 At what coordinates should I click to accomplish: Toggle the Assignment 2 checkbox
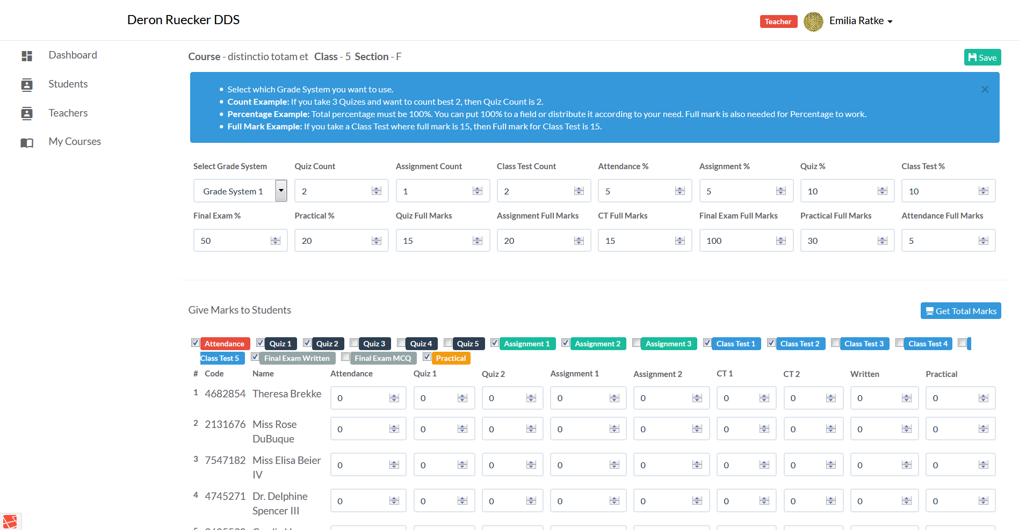click(x=566, y=343)
